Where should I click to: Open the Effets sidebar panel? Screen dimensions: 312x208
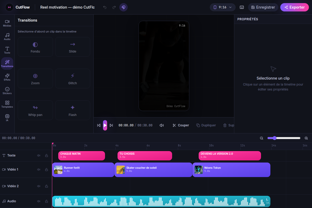[7, 77]
